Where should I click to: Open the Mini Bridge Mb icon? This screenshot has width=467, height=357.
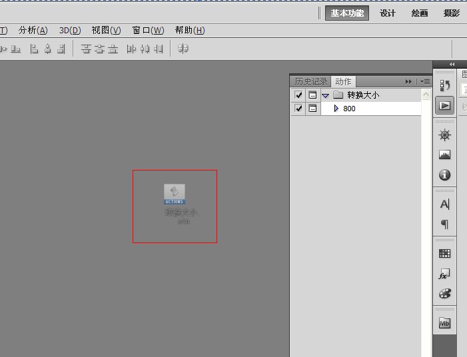pos(444,323)
